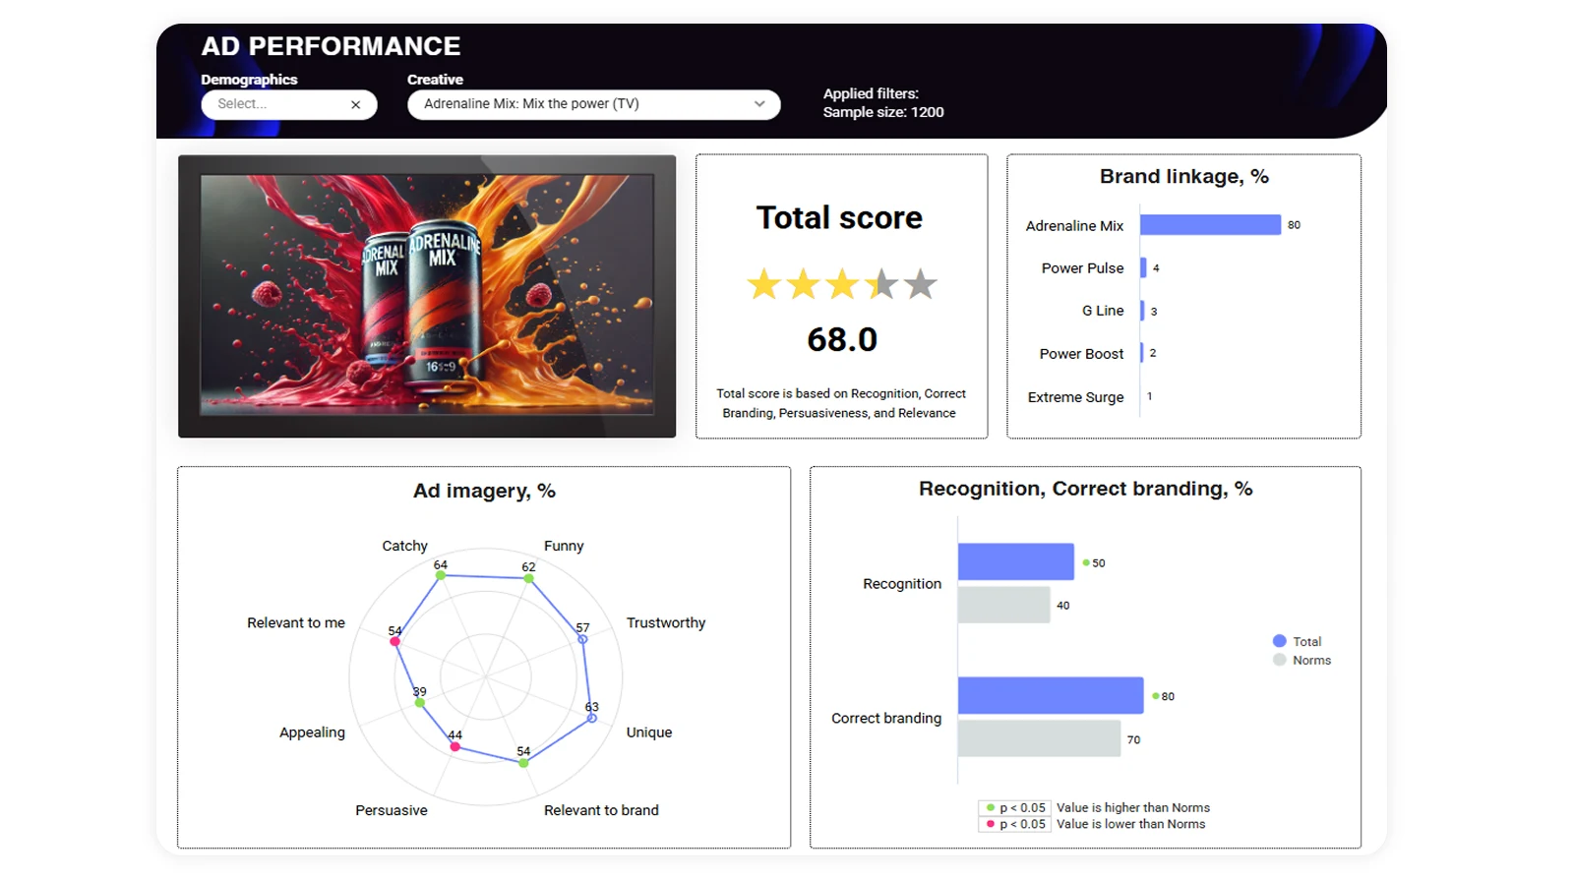
Task: Click the Brand linkage, % heading
Action: [x=1184, y=177]
